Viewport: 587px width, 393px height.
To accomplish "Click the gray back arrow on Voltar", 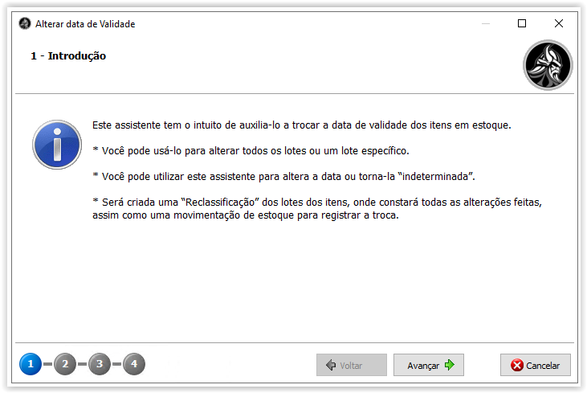I will [331, 365].
